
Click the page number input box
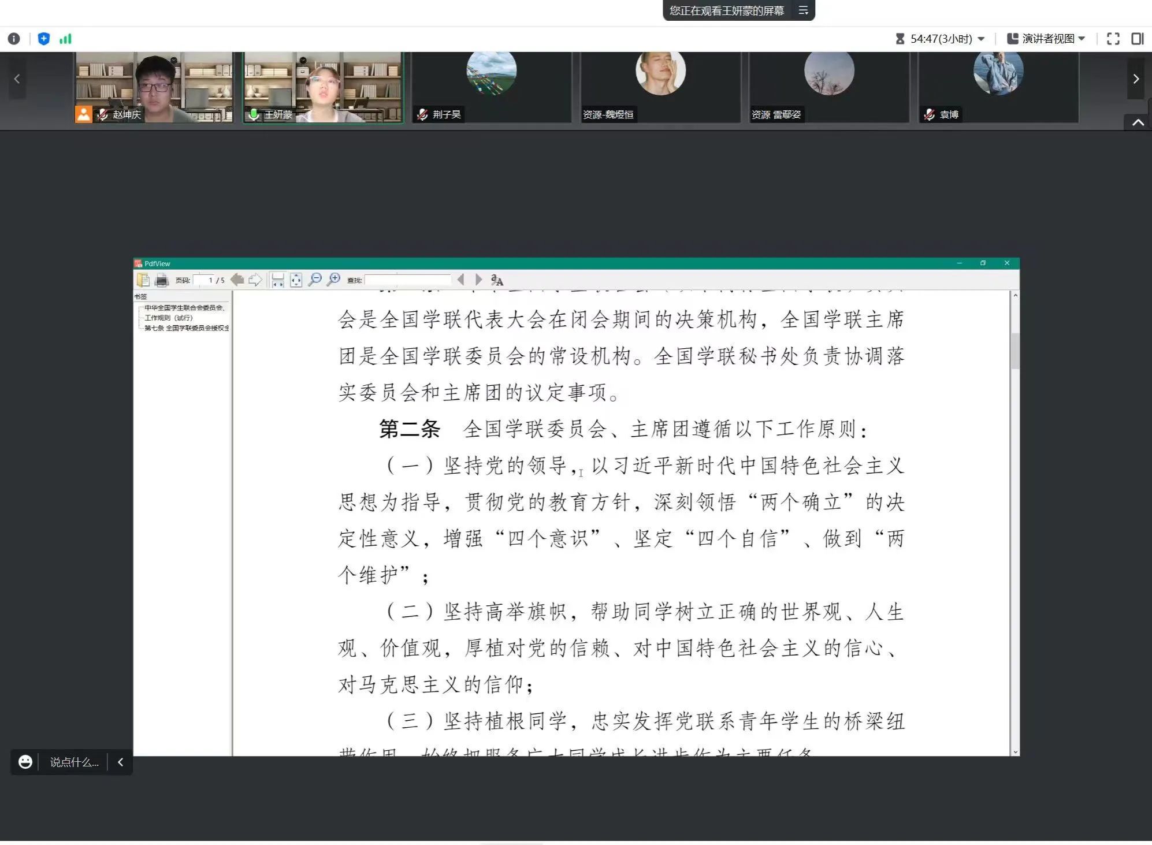click(204, 280)
